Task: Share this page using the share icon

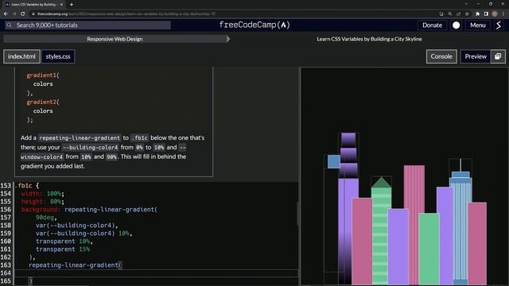Action: (458, 14)
